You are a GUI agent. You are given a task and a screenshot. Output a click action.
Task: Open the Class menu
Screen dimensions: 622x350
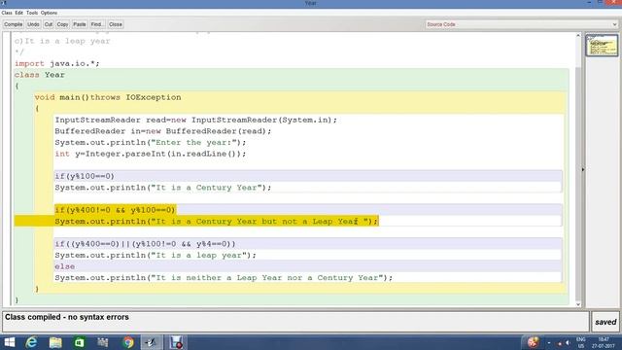pyautogui.click(x=7, y=13)
